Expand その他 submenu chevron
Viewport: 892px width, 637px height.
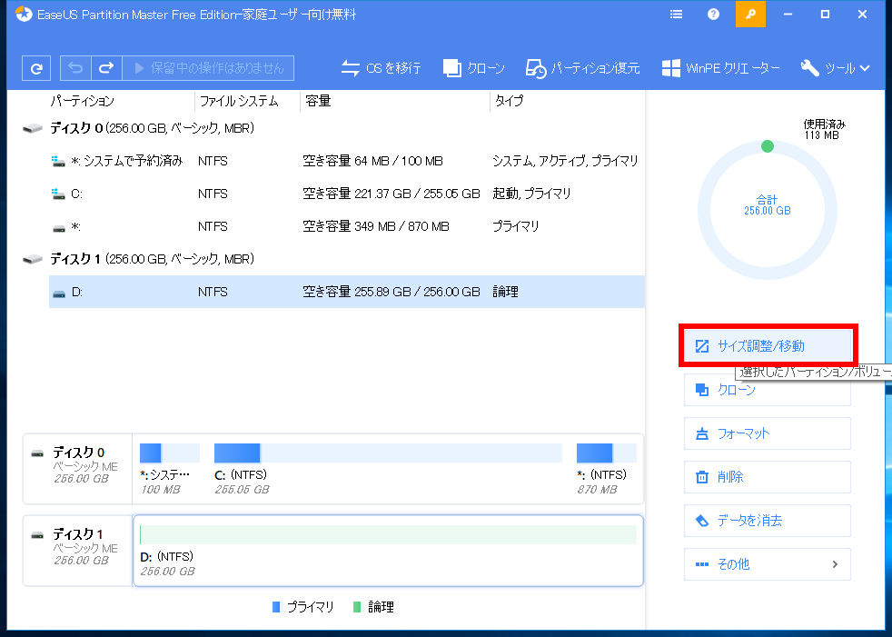835,564
